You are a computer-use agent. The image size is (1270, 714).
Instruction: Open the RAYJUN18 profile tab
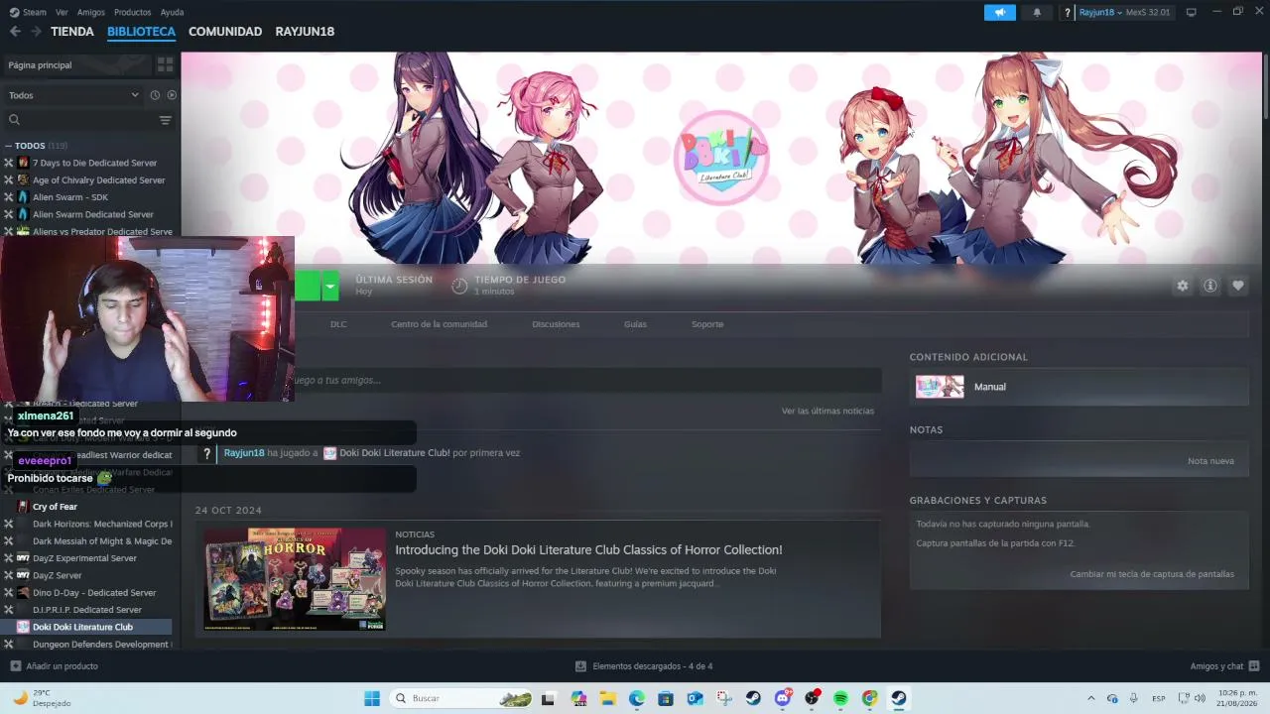click(305, 32)
